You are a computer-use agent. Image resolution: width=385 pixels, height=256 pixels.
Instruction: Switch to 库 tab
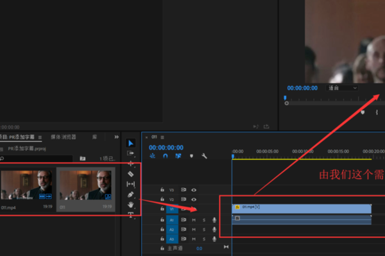point(94,137)
